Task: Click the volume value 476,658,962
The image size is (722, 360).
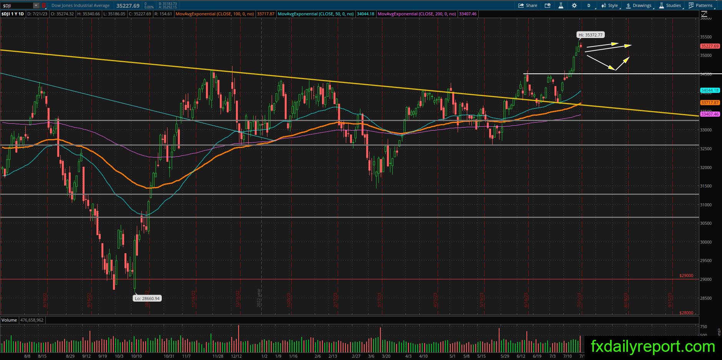Action: (32, 320)
